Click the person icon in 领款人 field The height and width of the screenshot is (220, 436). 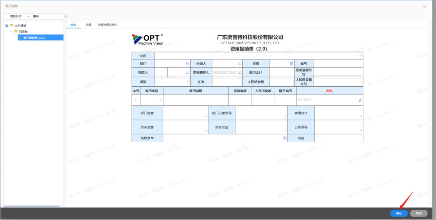click(187, 72)
